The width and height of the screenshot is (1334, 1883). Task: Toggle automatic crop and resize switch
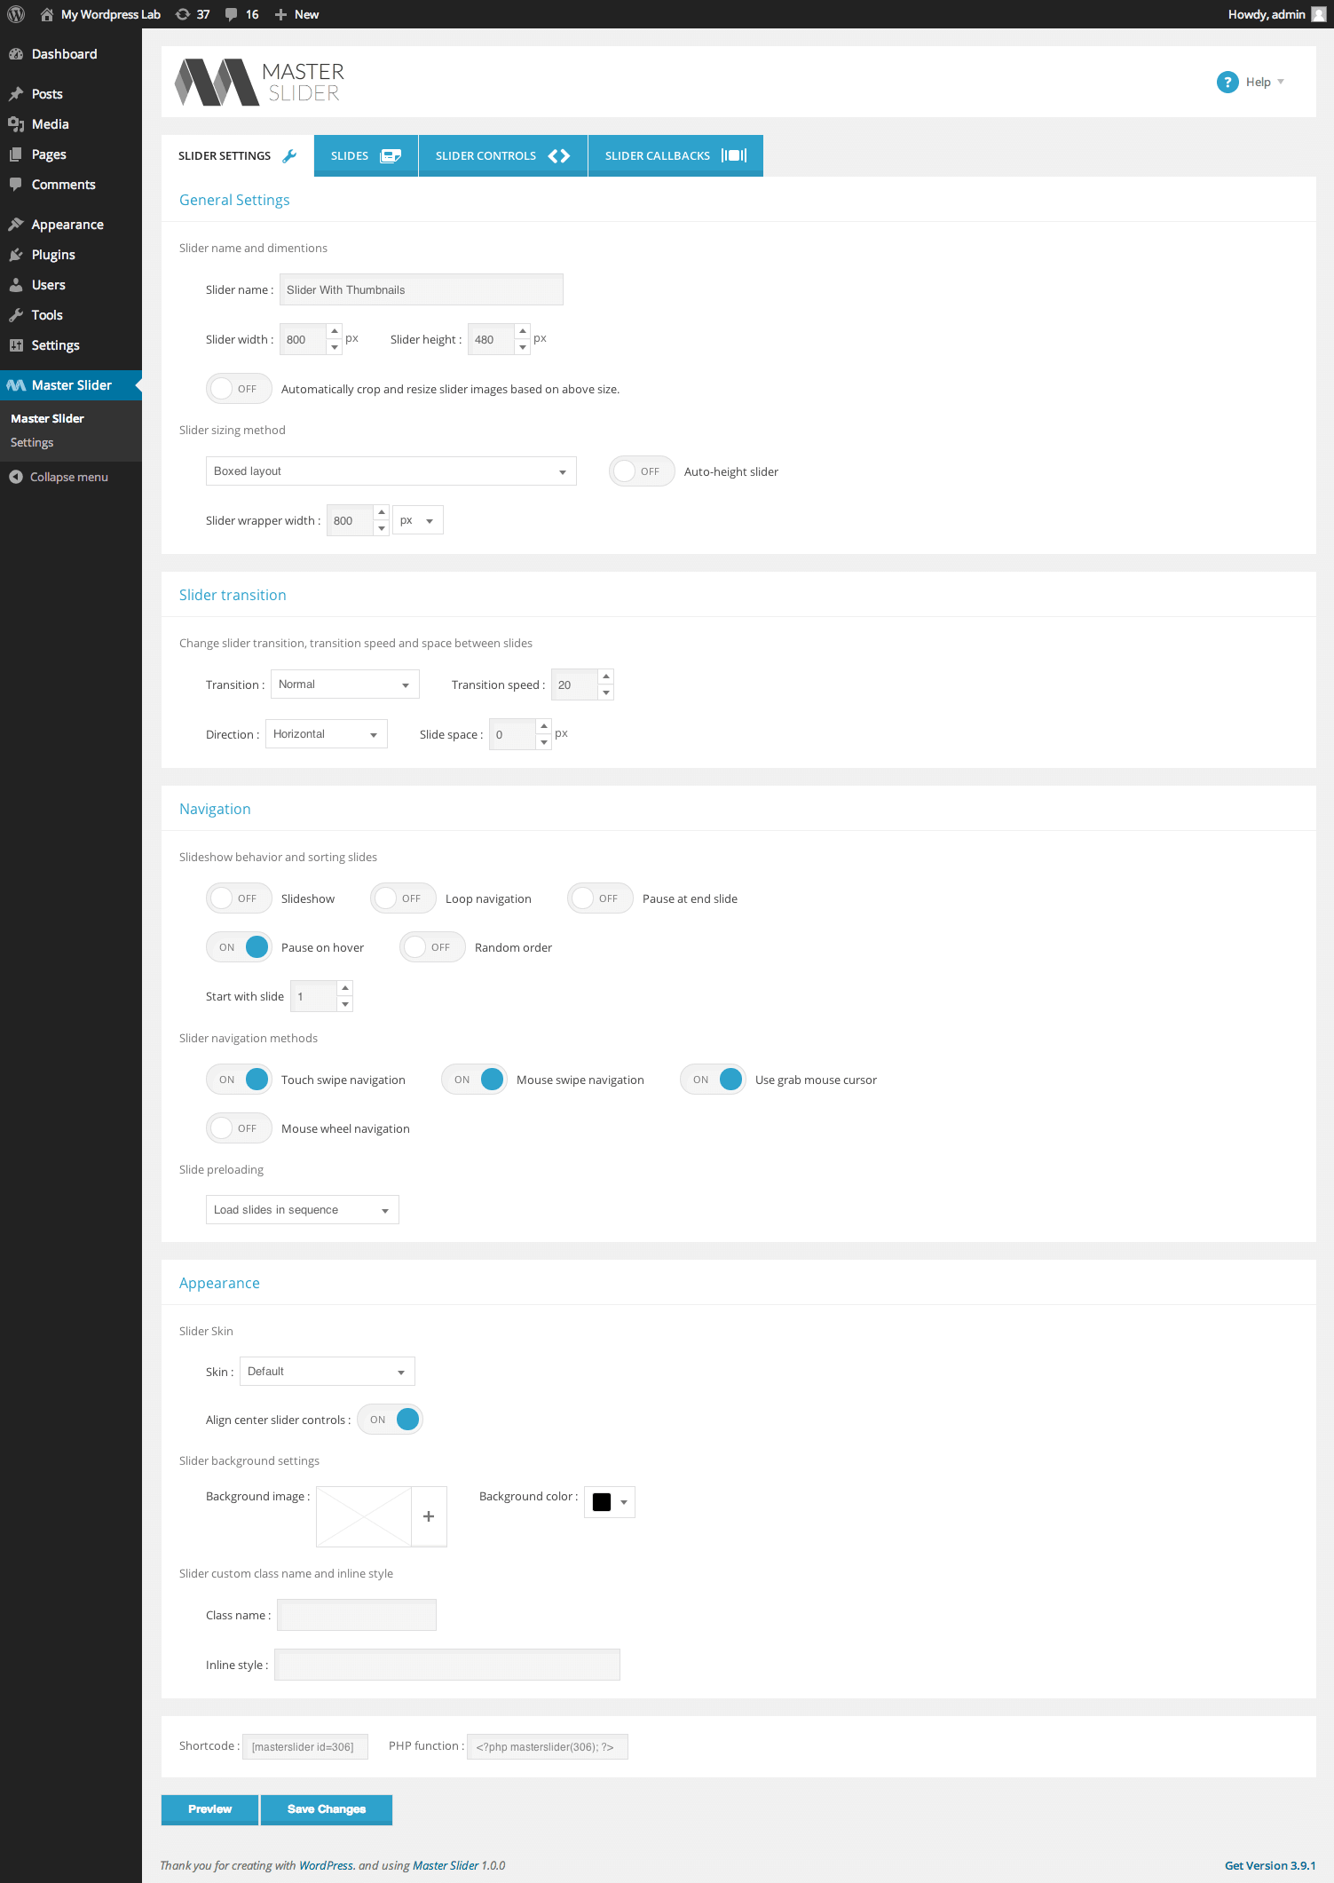(239, 389)
